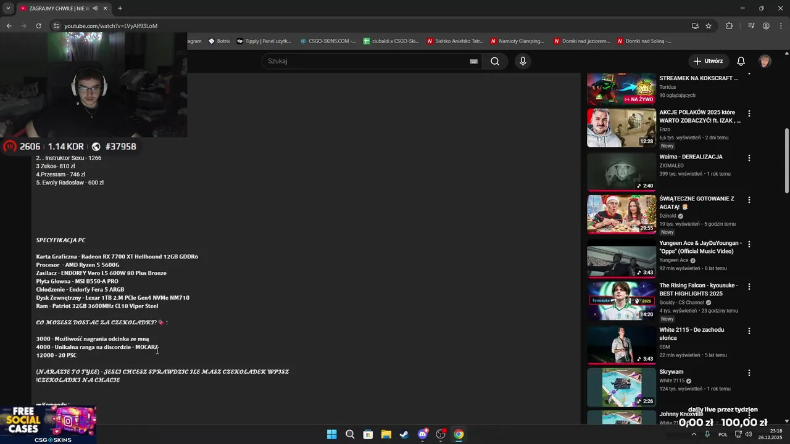The width and height of the screenshot is (790, 444).
Task: Focus the Szukaj search field
Action: (367, 61)
